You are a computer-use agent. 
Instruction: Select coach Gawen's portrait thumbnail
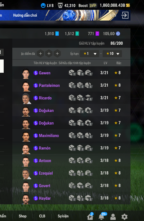pos(26,73)
